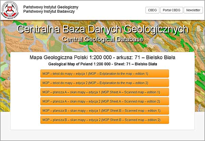This screenshot has width=205, height=141.
Task: Open the Portal CBDG button
Action: (x=172, y=10)
